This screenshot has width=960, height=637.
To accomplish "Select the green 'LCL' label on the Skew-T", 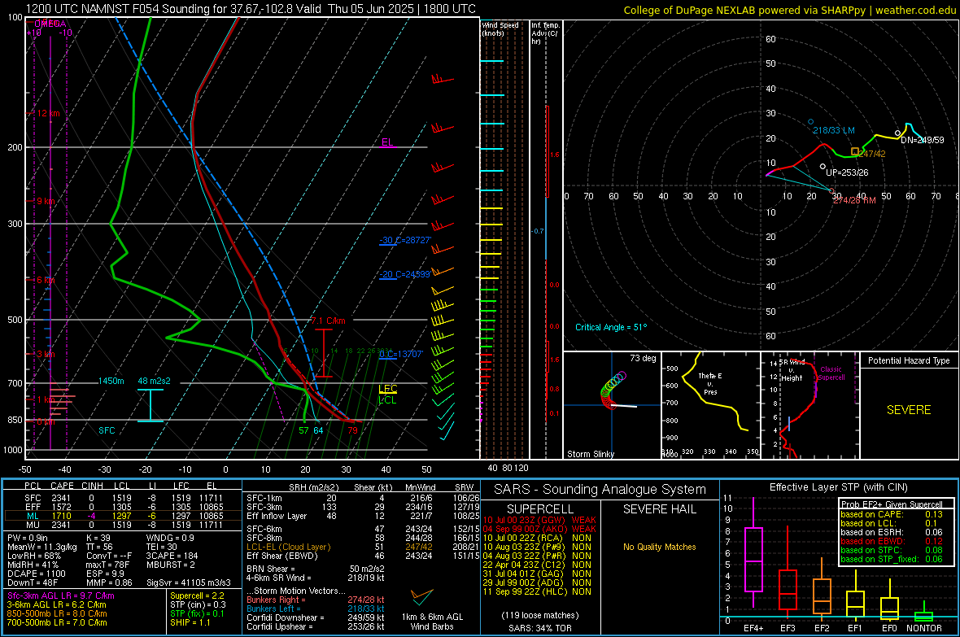I will (x=387, y=400).
